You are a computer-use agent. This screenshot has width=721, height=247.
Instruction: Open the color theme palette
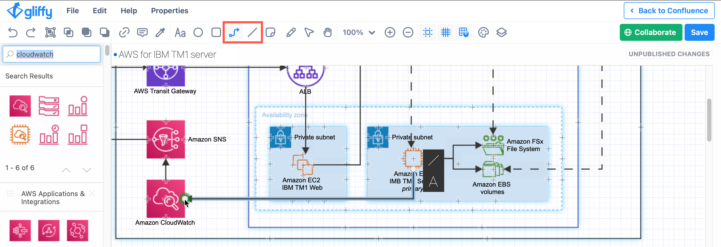[484, 32]
